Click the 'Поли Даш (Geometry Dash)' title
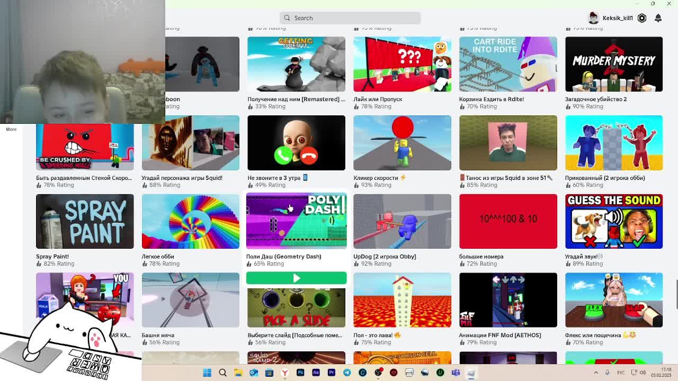 pyautogui.click(x=283, y=257)
